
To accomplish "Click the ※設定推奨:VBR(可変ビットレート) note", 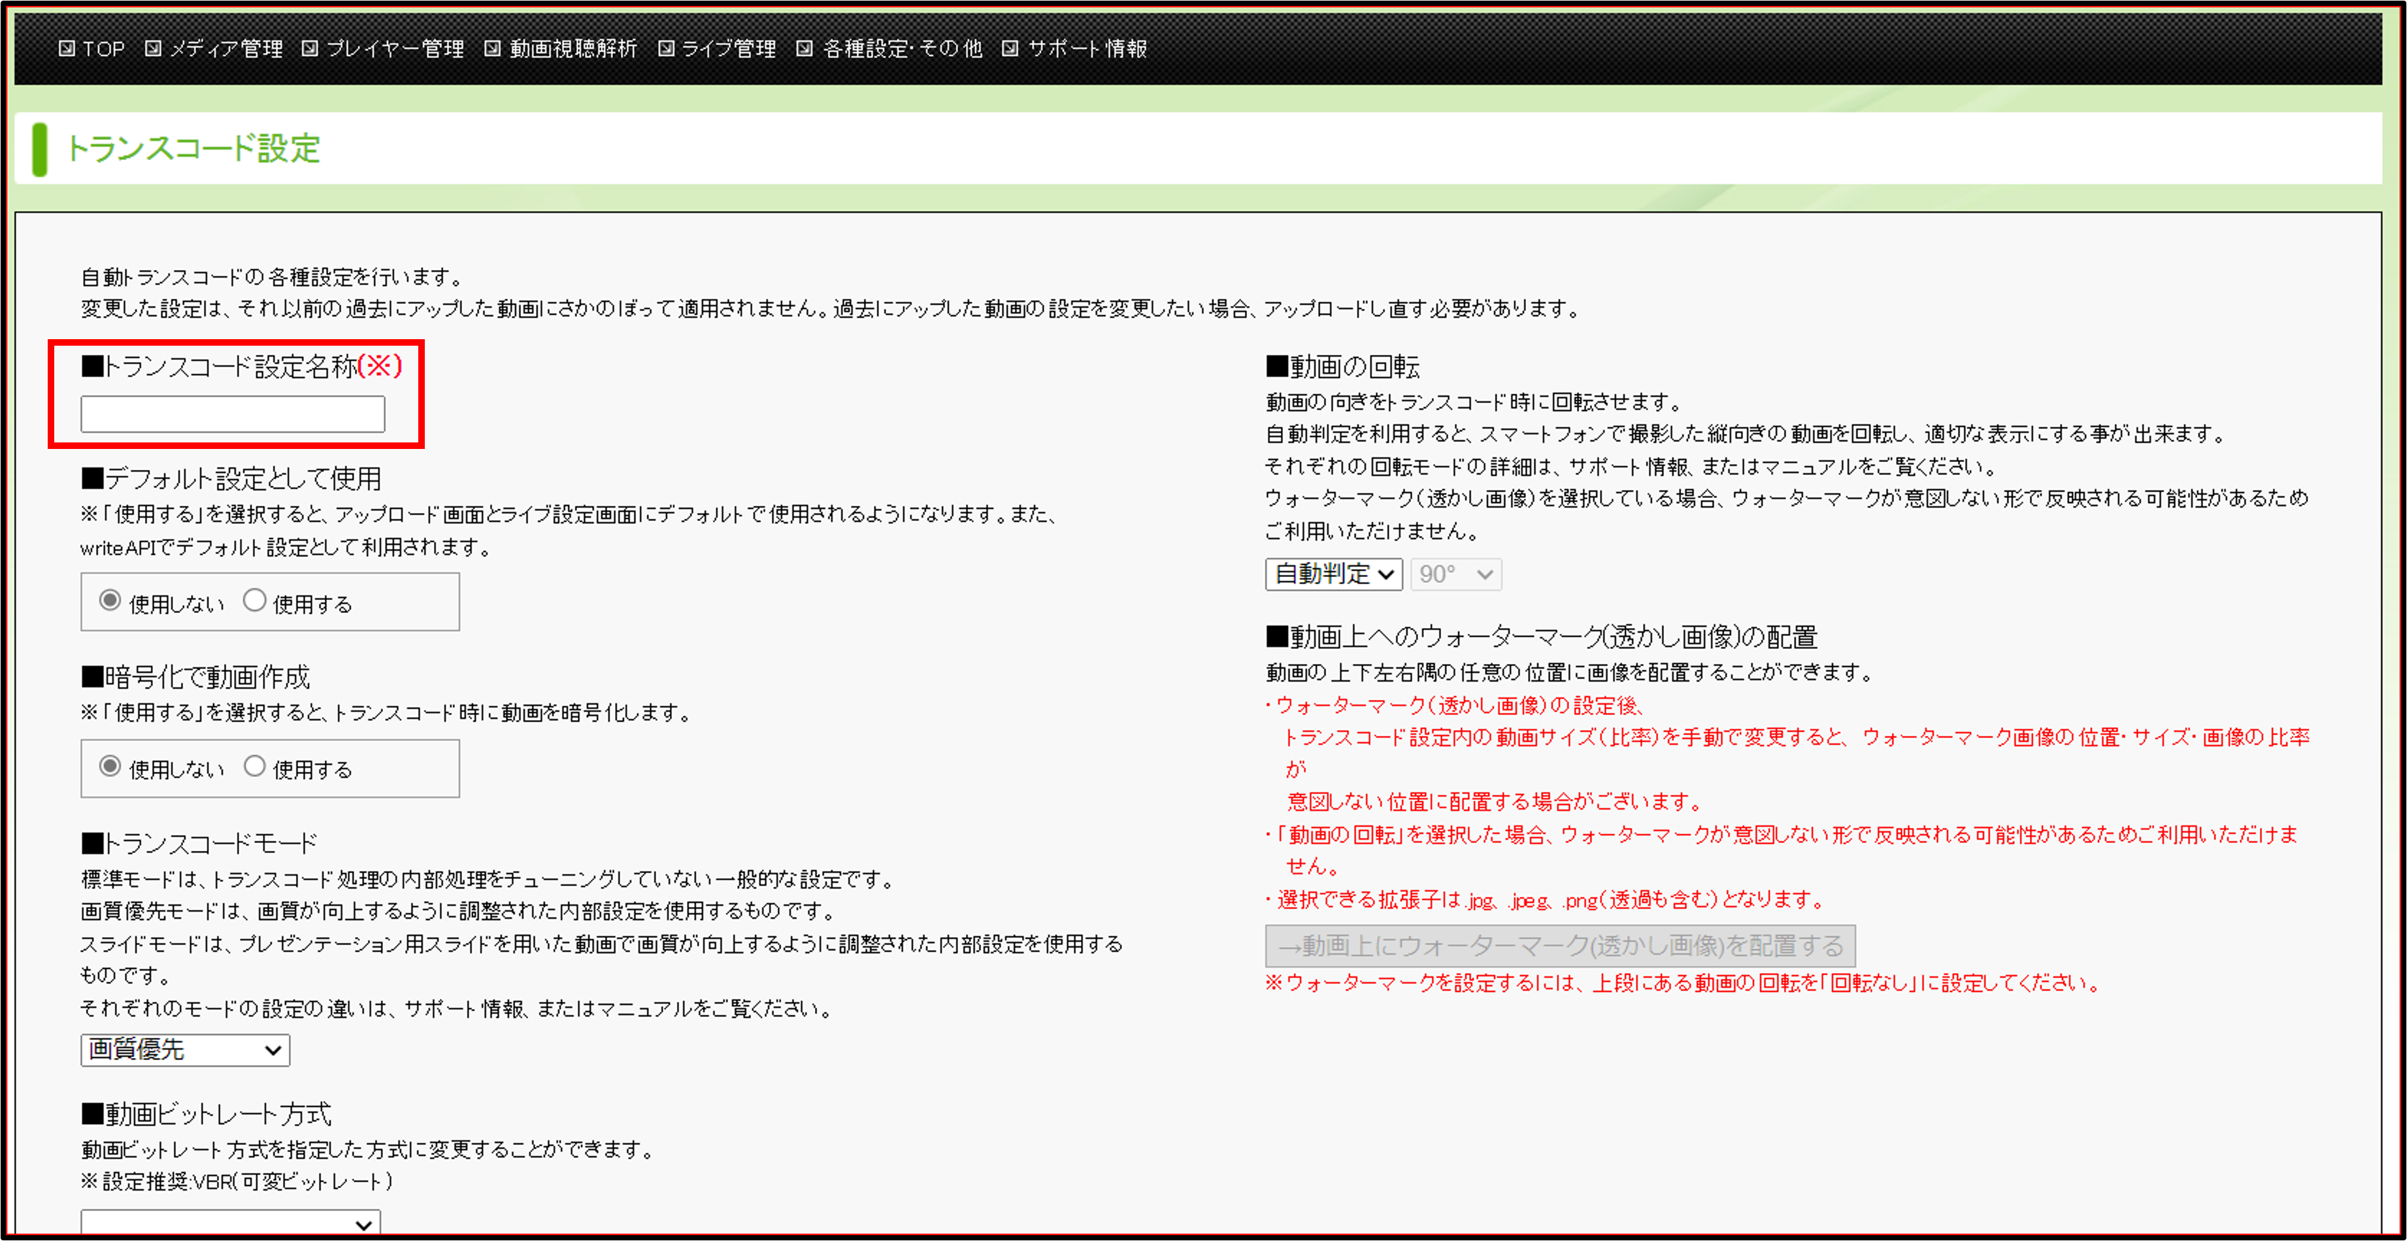I will (237, 1181).
